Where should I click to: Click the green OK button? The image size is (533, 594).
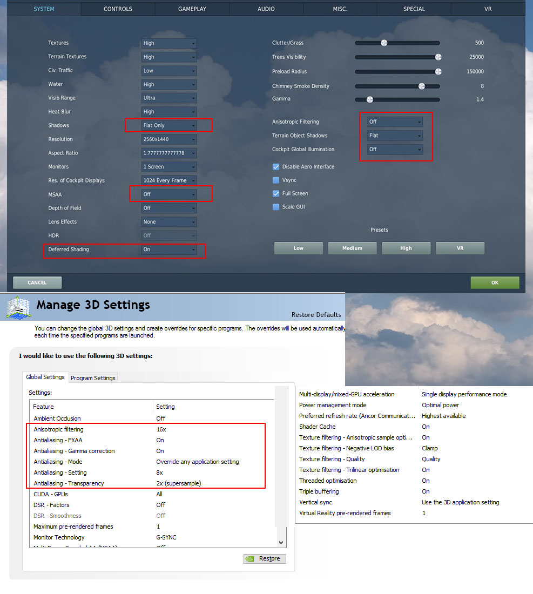coord(495,282)
